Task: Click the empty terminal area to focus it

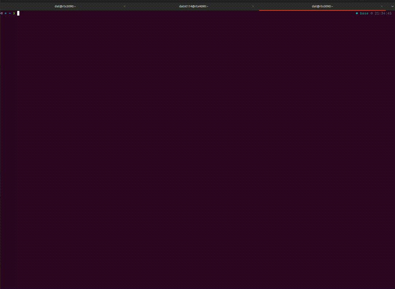Action: coord(197,146)
